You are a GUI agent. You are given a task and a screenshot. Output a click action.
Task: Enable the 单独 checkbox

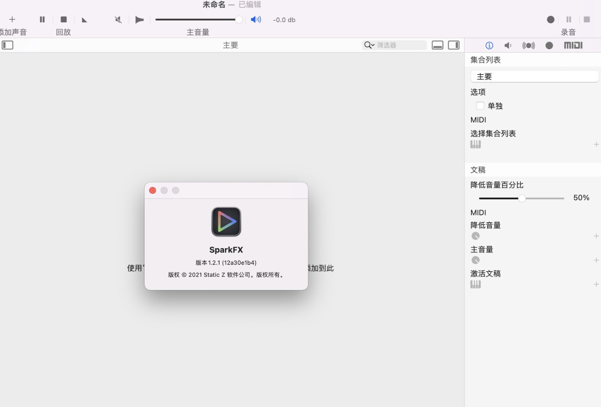[480, 106]
